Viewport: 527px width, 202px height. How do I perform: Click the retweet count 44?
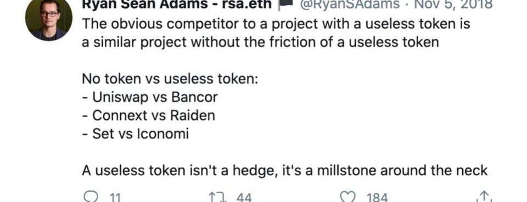(x=244, y=198)
